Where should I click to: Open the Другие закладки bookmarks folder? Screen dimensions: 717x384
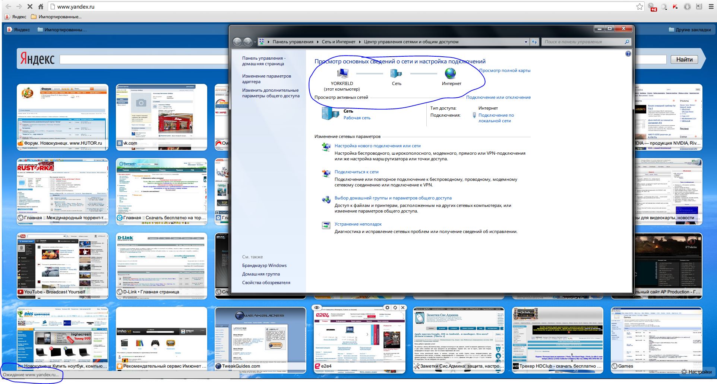point(690,30)
